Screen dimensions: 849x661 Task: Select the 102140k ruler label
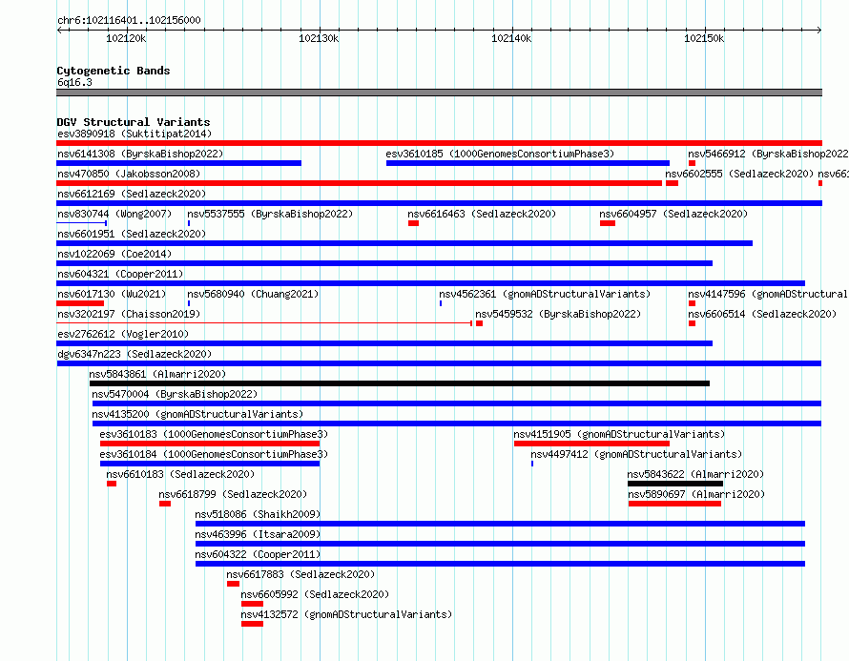[511, 38]
